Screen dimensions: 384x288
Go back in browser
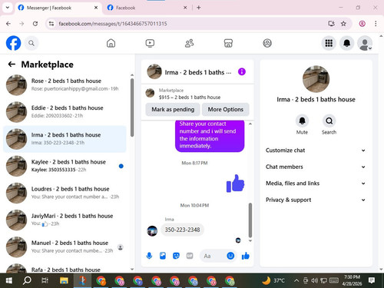8,24
